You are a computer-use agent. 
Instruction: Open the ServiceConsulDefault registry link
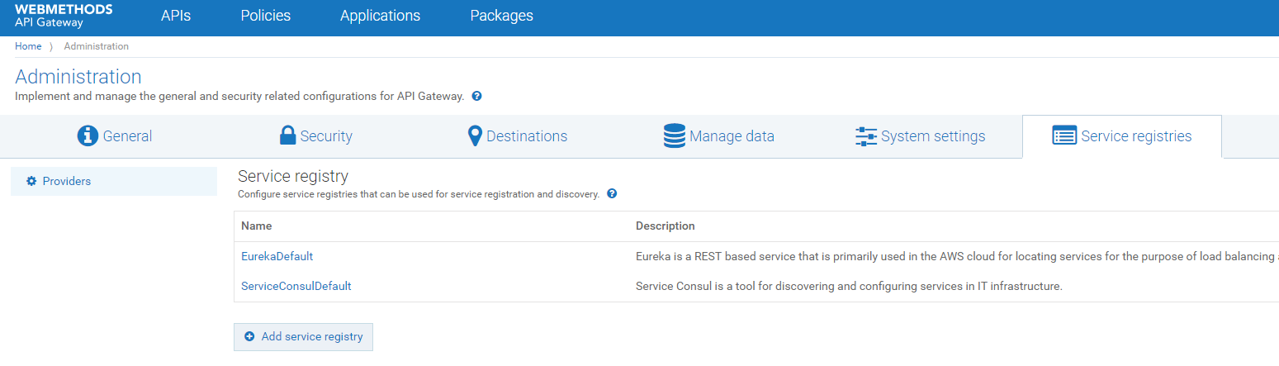[296, 286]
